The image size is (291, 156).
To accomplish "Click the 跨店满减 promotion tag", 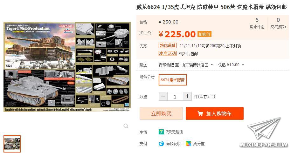I will pos(168,46).
